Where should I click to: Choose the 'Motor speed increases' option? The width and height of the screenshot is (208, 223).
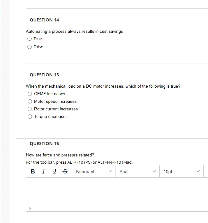30,101
